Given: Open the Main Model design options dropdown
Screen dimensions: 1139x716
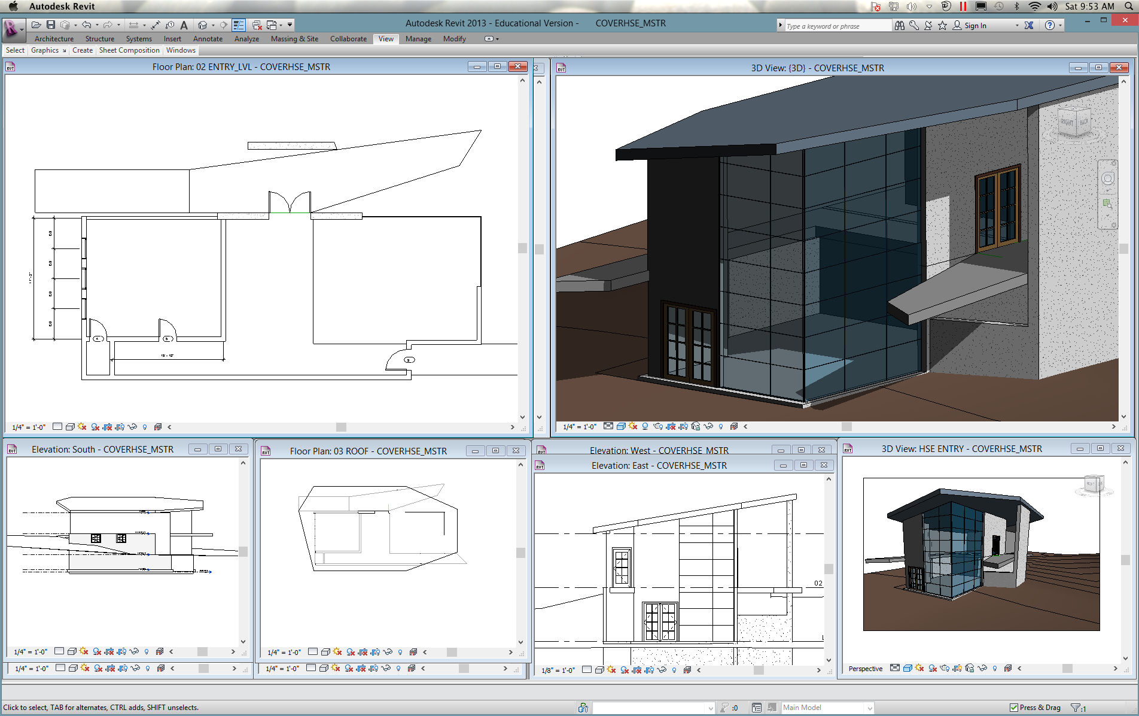Looking at the screenshot, I should pos(827,708).
